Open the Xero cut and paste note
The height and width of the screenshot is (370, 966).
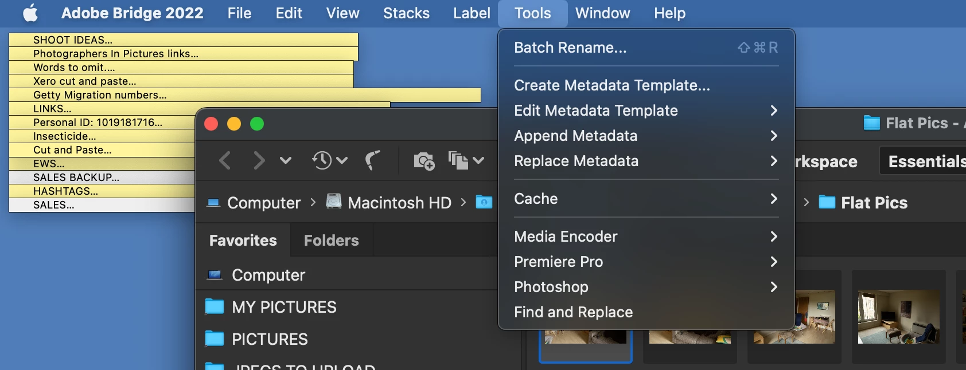(181, 81)
